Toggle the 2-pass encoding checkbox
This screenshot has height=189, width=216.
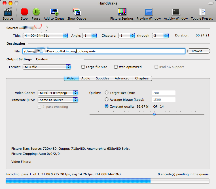point(39,107)
